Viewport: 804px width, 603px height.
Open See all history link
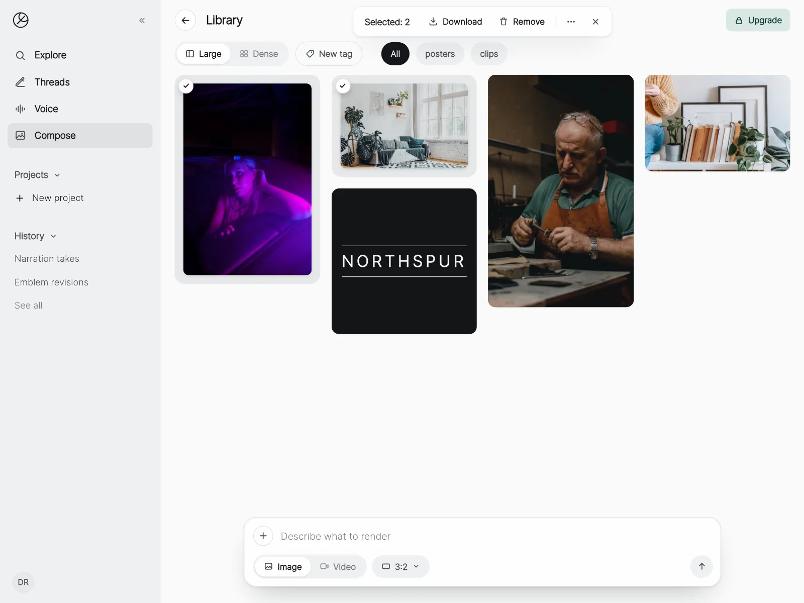click(29, 306)
